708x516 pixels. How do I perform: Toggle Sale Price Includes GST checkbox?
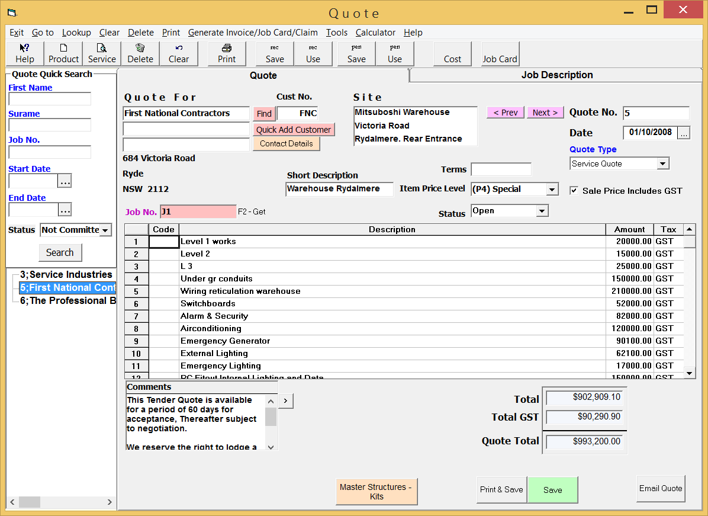coord(574,191)
